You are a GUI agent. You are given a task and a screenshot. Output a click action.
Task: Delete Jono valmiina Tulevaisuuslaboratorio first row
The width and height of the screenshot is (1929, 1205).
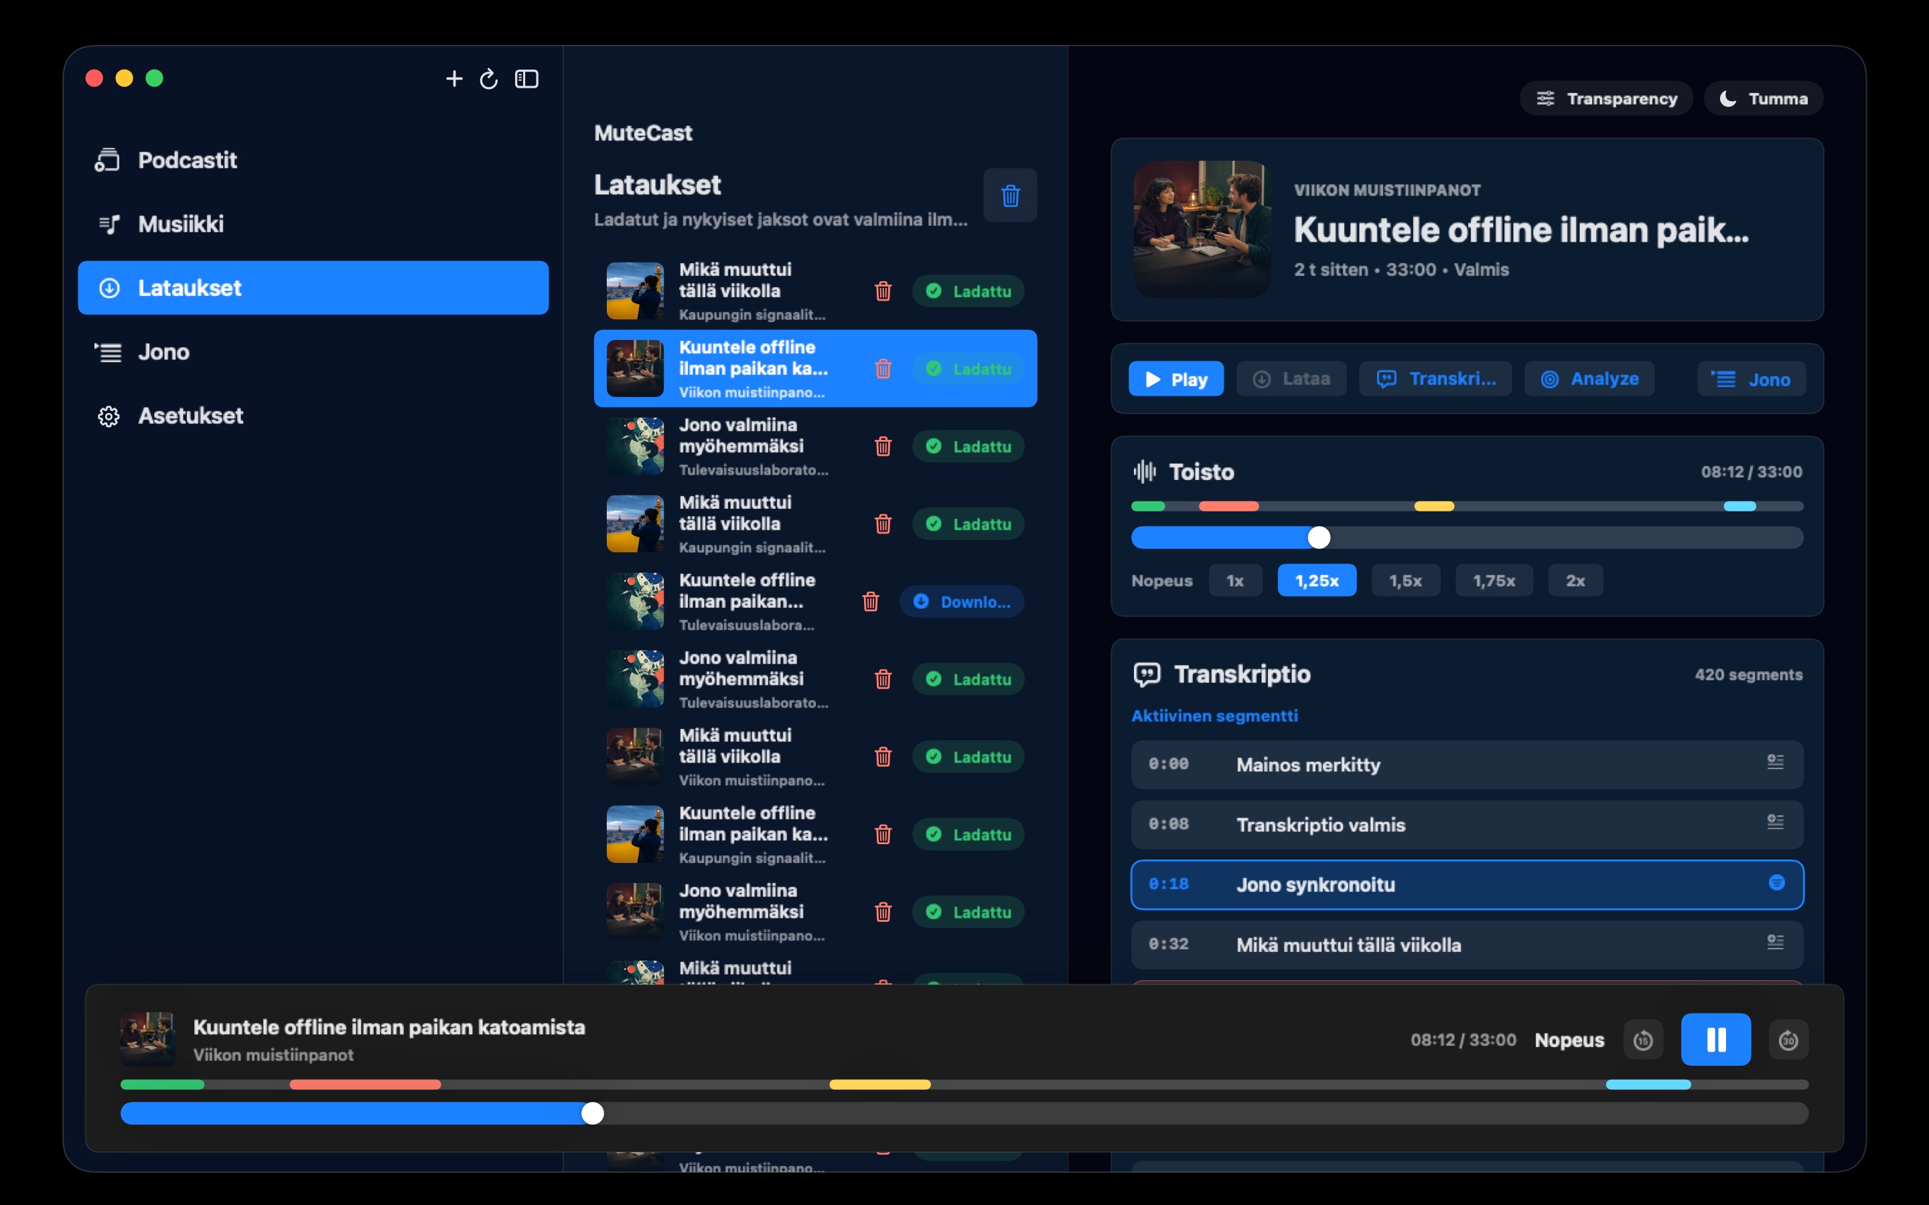pyautogui.click(x=883, y=447)
